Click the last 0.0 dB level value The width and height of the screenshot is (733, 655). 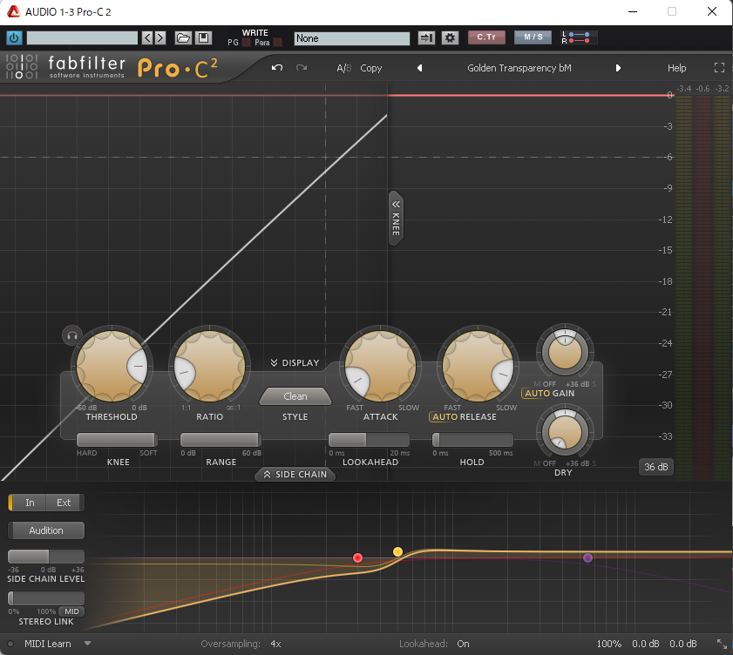[x=683, y=644]
